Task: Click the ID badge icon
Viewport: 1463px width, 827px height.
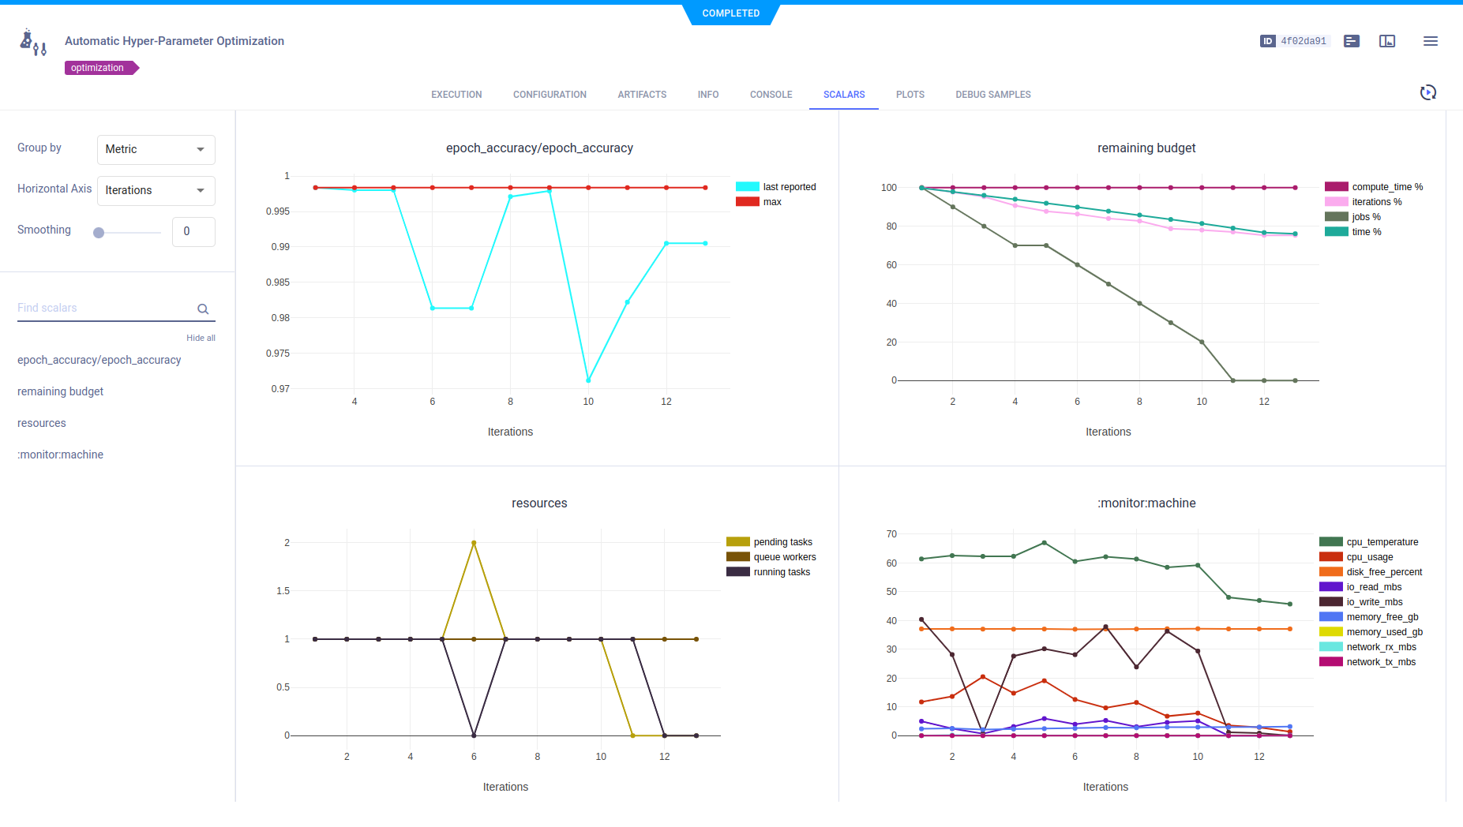Action: point(1267,41)
